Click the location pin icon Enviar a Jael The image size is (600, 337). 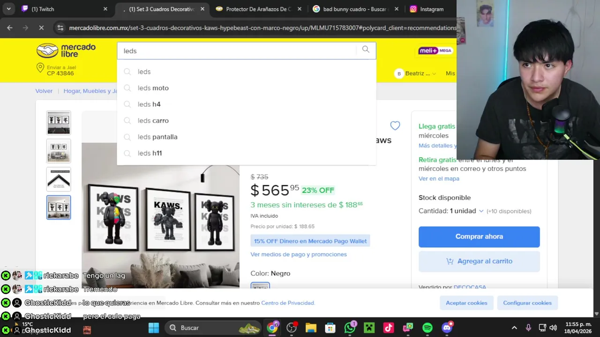pos(40,68)
